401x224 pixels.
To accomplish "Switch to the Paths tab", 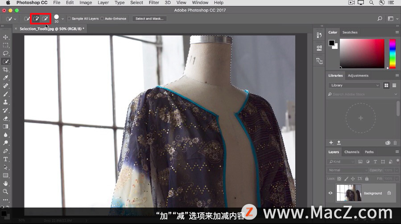I will [369, 152].
